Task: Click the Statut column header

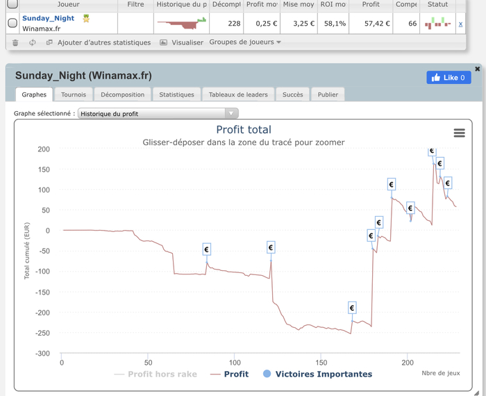Action: (x=437, y=4)
